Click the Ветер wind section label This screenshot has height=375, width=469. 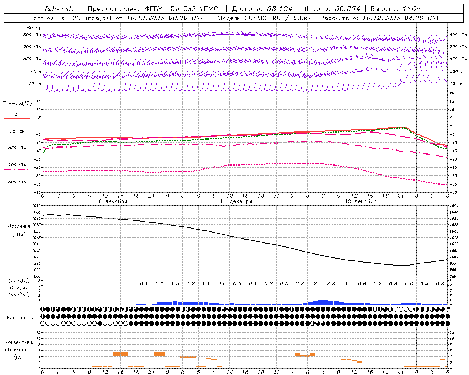[x=34, y=28]
